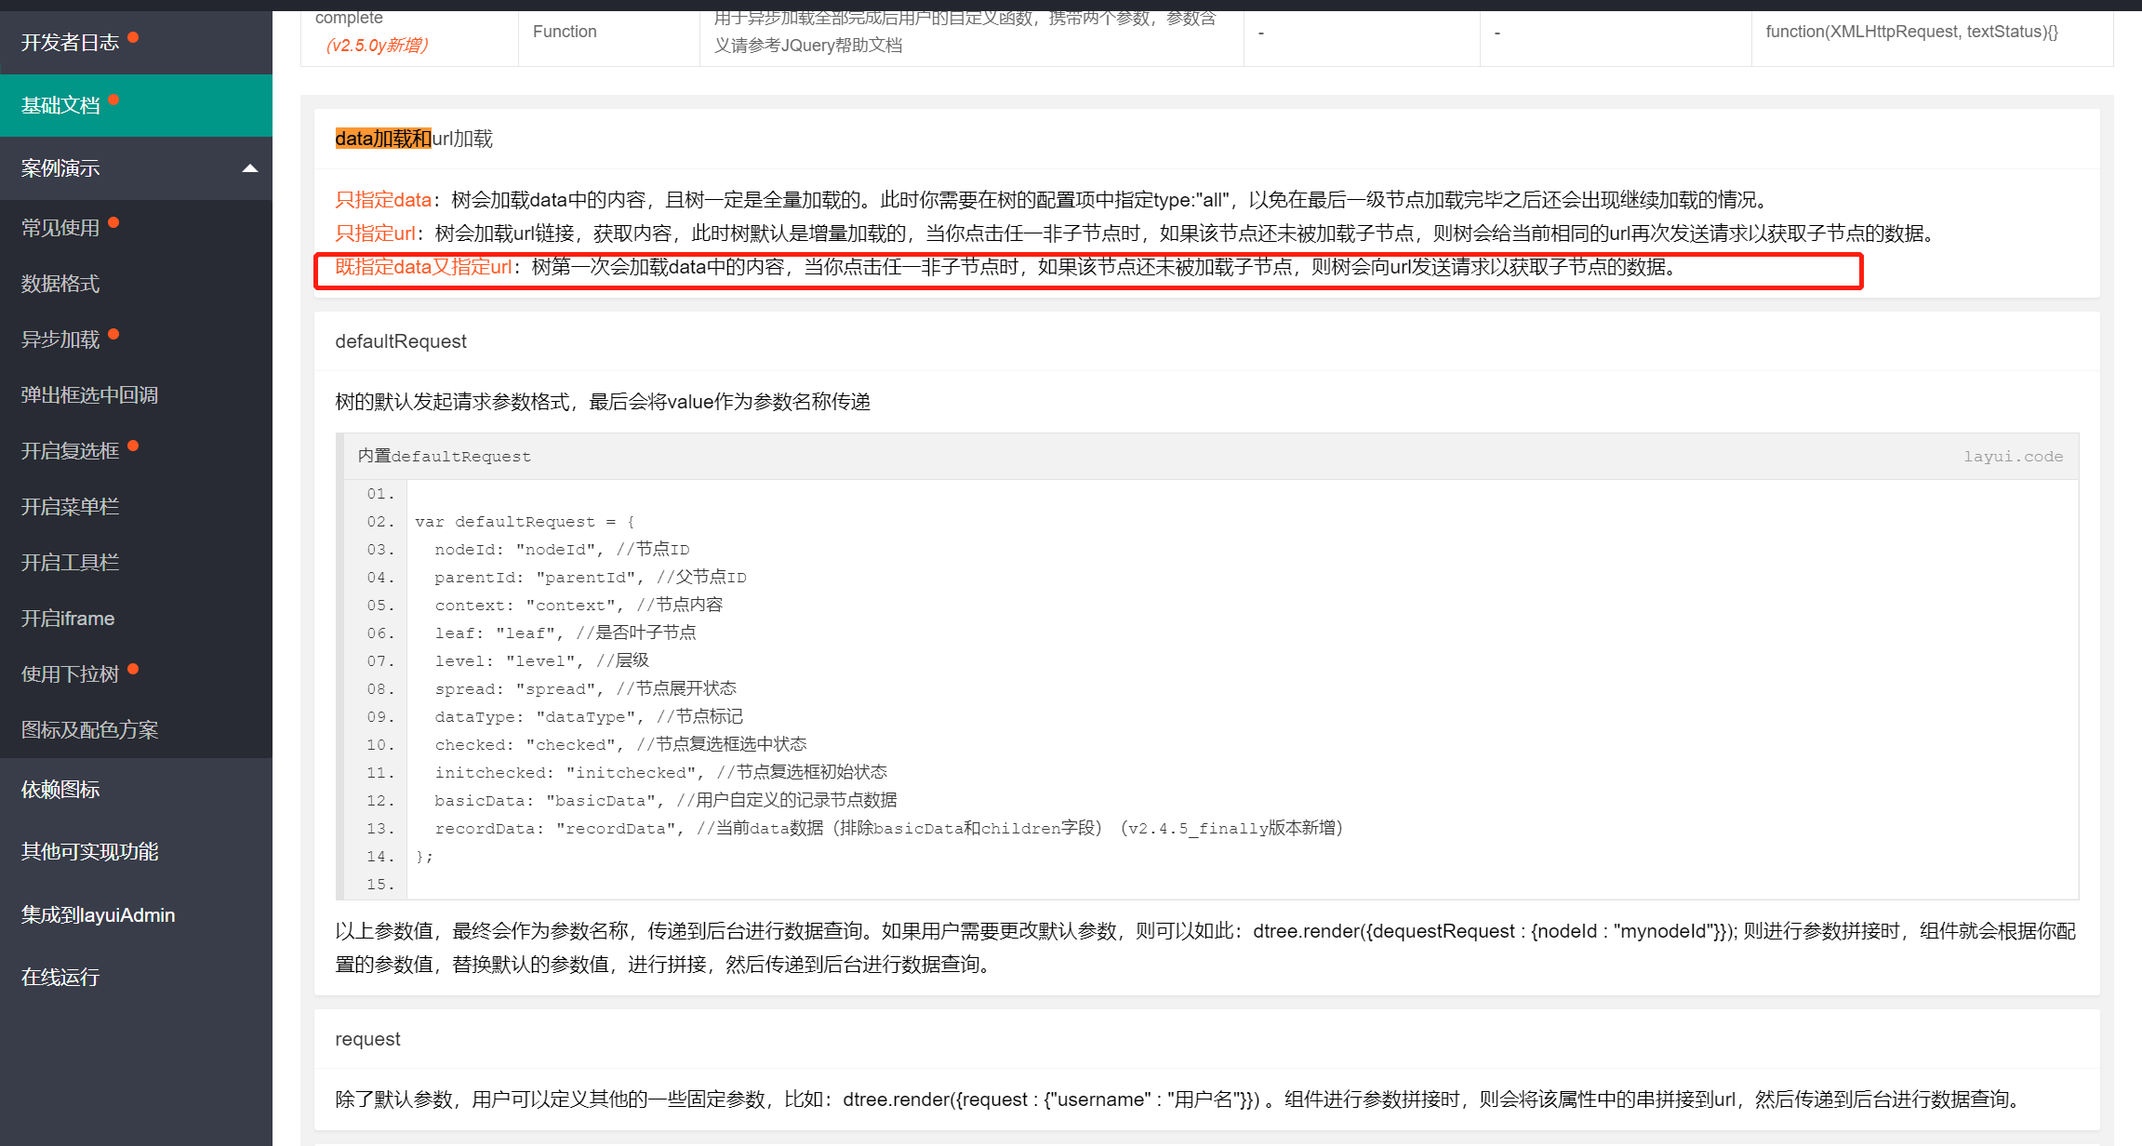Click the layui.code label on the code block
Screen dimensions: 2142x1146
2014,456
